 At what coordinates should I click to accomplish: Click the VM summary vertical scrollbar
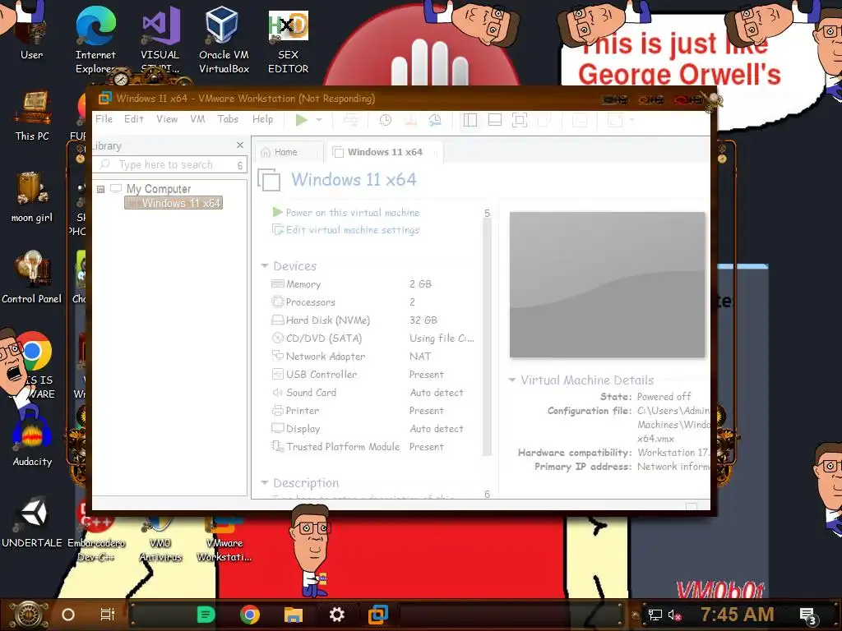click(x=487, y=338)
